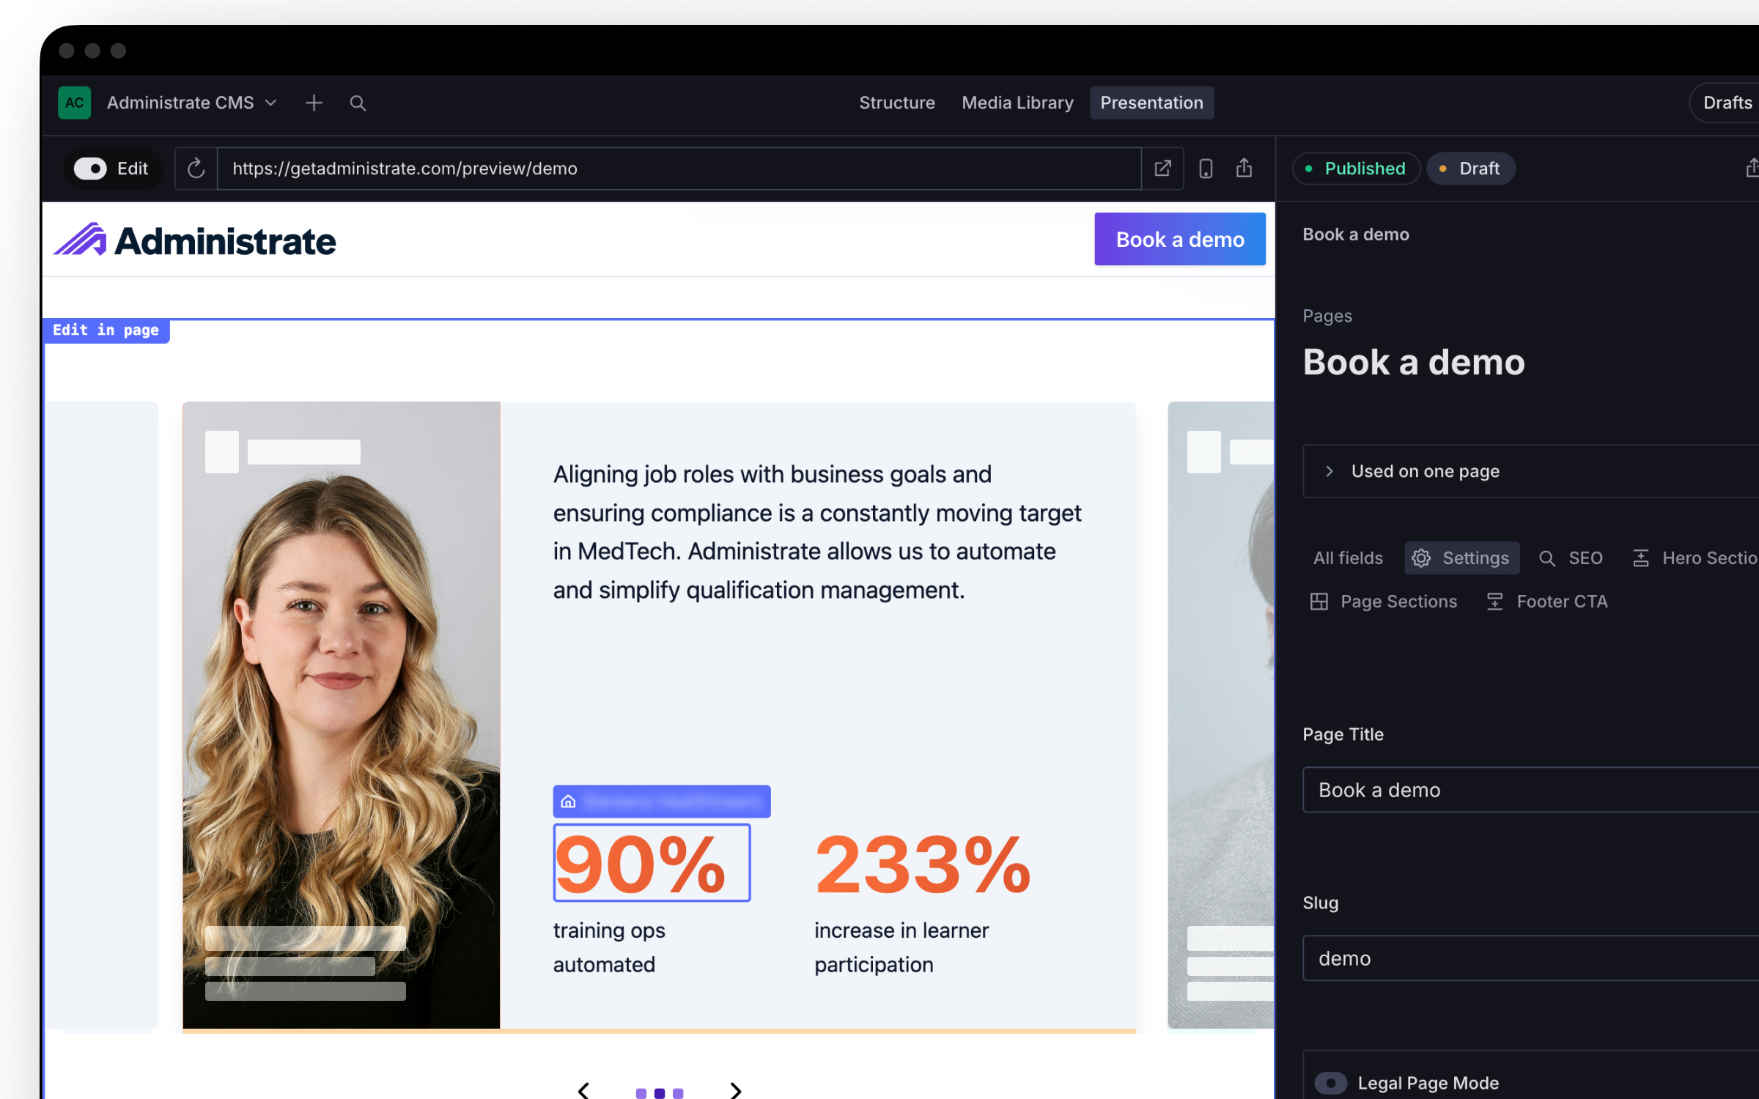This screenshot has height=1099, width=1759.
Task: Click the share preview icon
Action: click(x=1244, y=169)
